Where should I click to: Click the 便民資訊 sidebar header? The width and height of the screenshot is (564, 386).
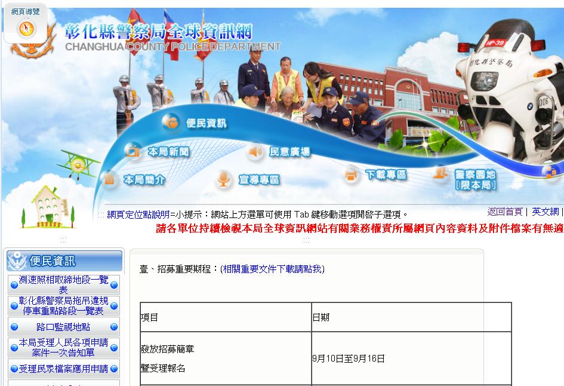pyautogui.click(x=64, y=261)
